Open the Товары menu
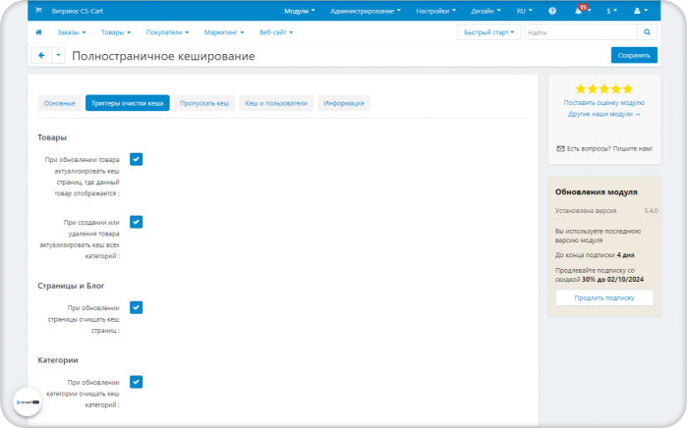688x428 pixels. pyautogui.click(x=116, y=32)
